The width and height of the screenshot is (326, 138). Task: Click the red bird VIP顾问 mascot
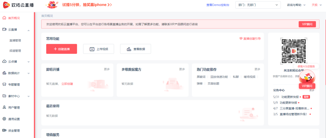tap(307, 77)
